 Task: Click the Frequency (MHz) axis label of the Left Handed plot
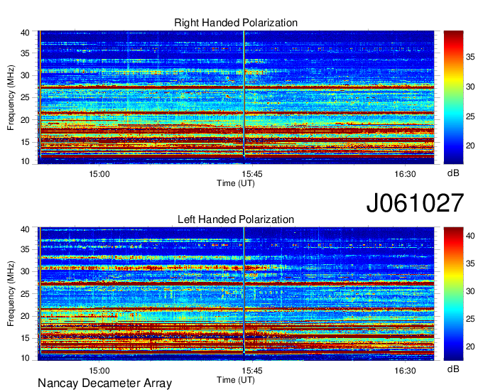tap(11, 293)
